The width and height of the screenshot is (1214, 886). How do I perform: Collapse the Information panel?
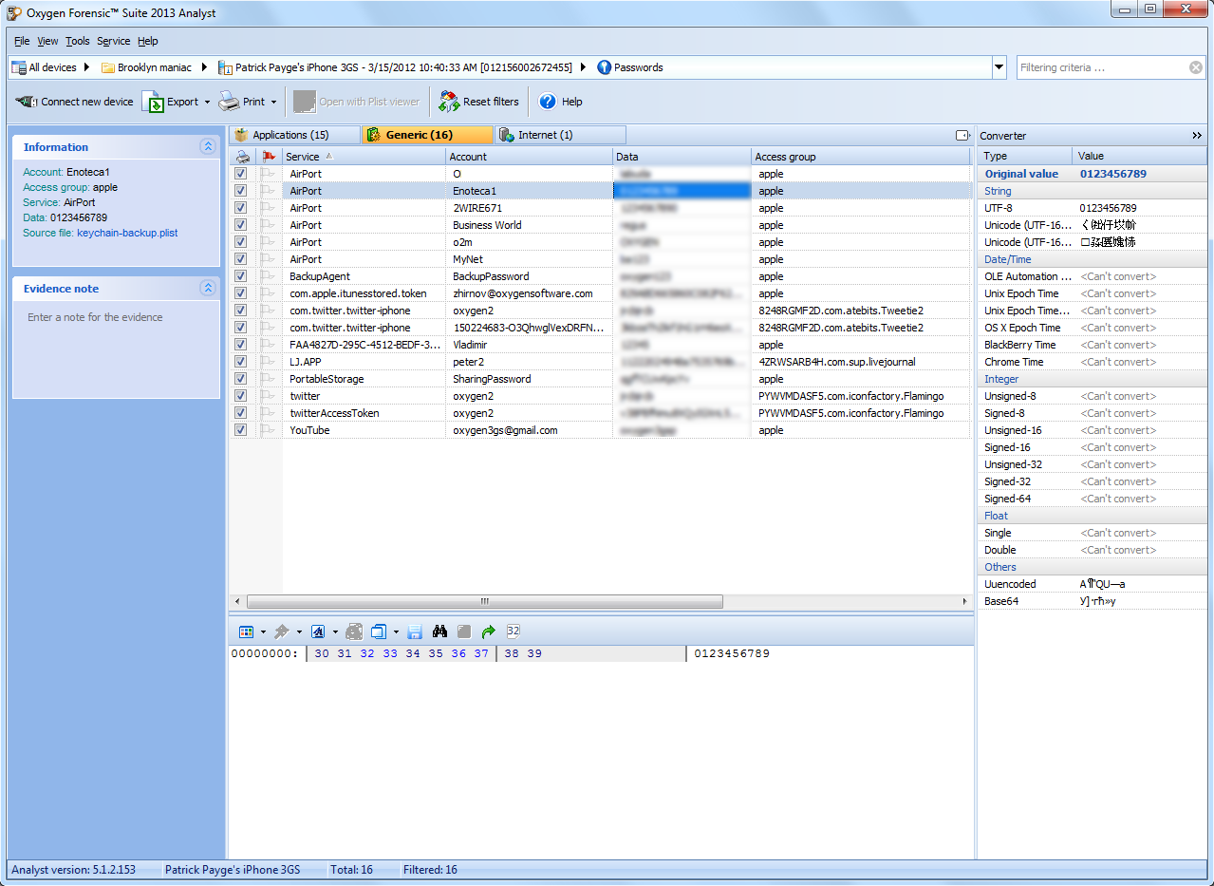click(x=207, y=147)
